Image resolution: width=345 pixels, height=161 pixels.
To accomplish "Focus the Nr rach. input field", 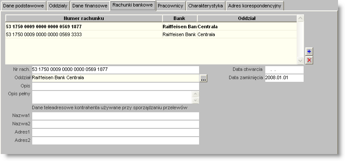I will coord(115,70).
